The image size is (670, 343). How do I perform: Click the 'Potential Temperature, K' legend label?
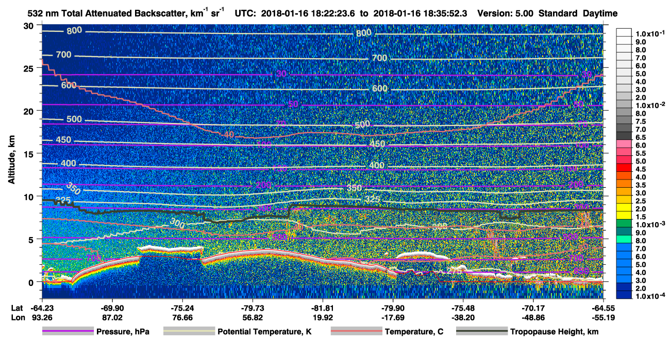264,332
